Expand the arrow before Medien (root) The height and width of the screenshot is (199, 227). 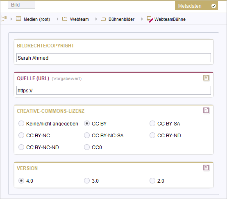coord(11,19)
